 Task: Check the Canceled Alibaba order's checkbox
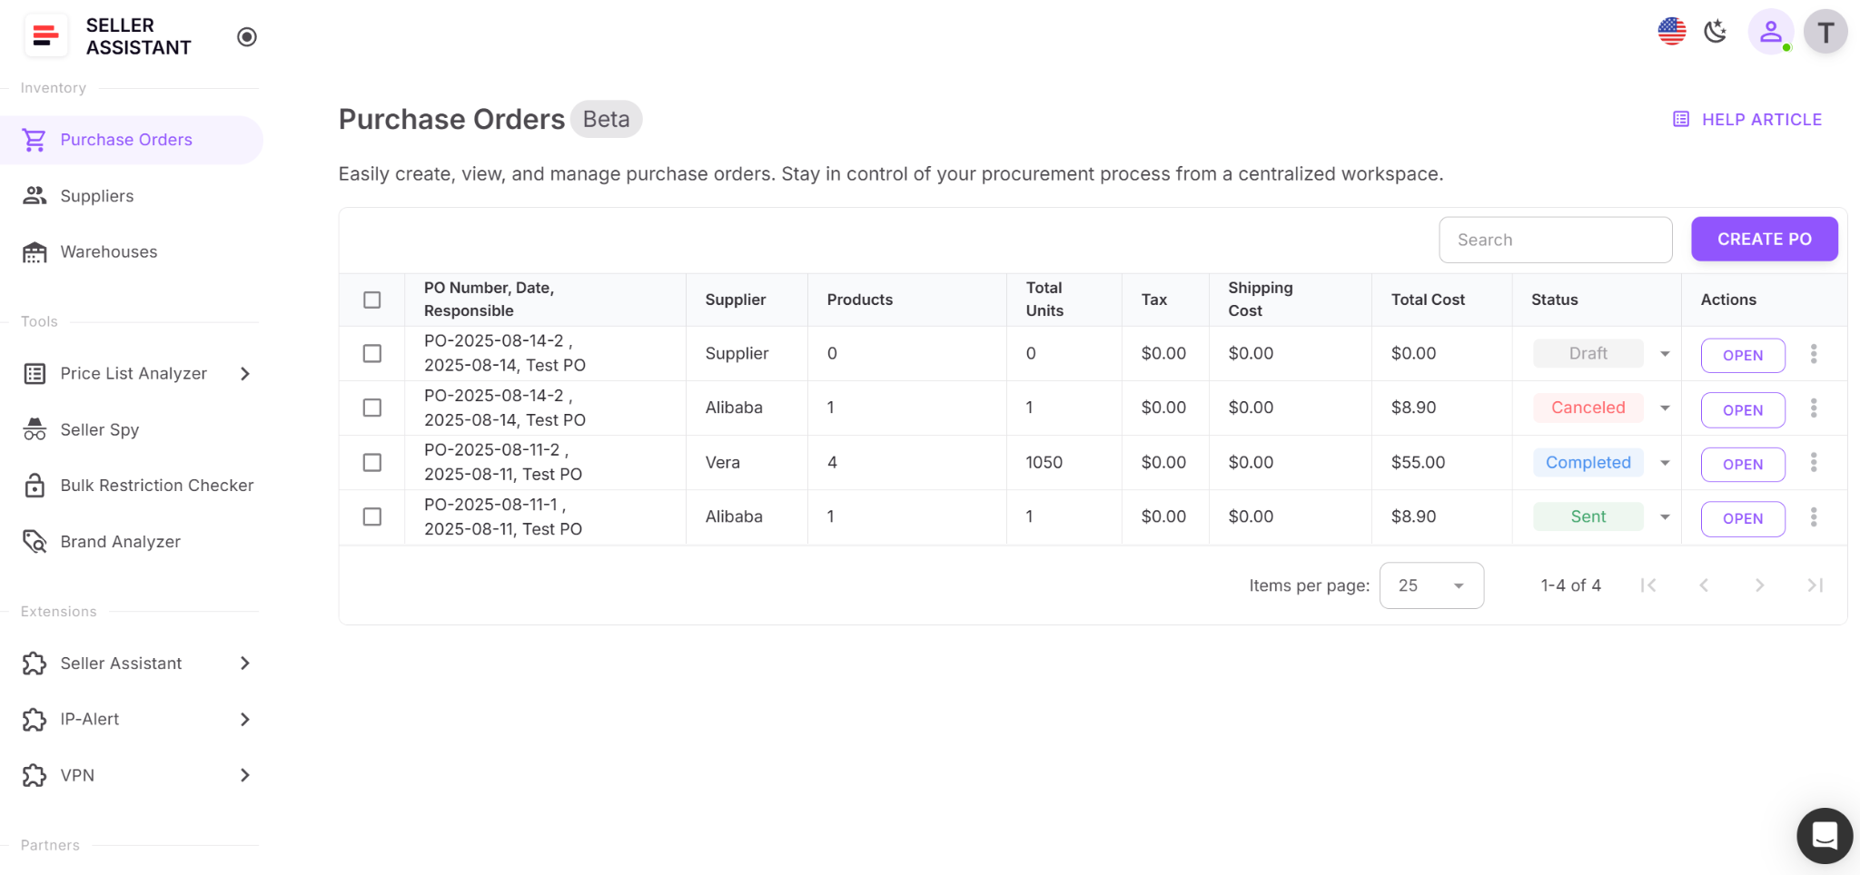tap(371, 408)
